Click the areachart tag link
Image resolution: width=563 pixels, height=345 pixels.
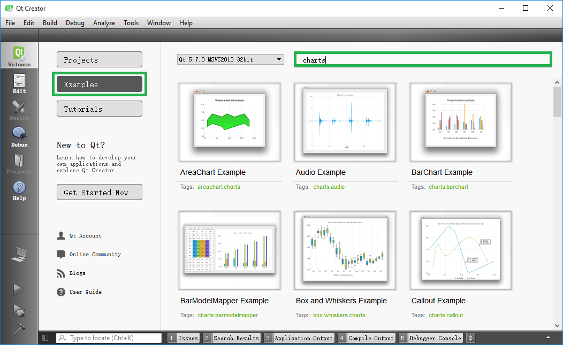point(210,187)
